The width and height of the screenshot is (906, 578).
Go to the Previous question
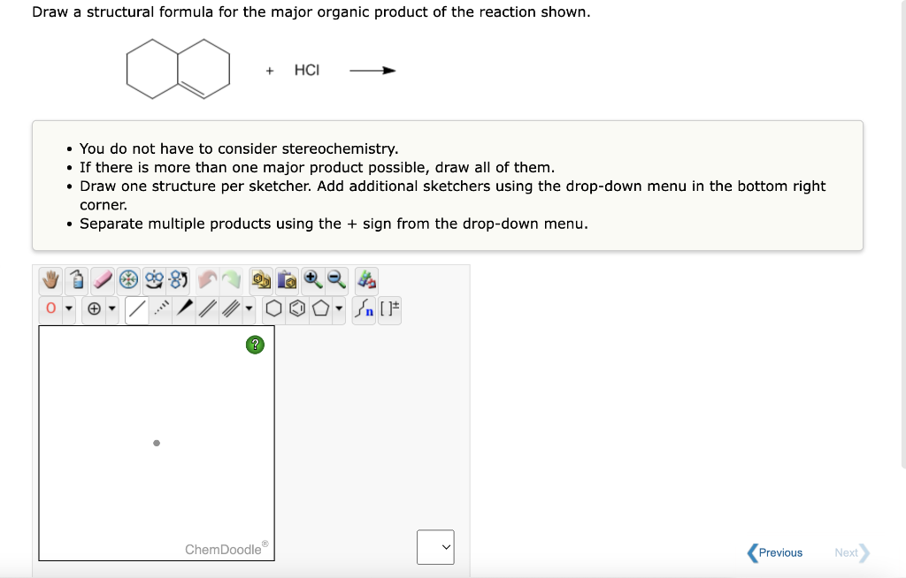pyautogui.click(x=775, y=552)
